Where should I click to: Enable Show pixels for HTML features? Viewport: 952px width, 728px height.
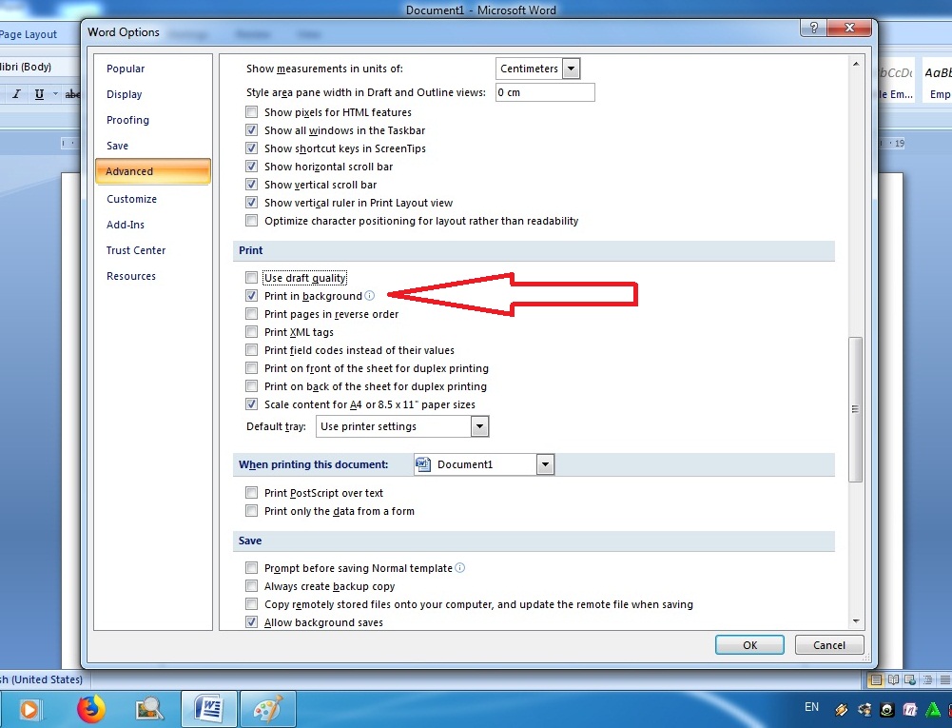pyautogui.click(x=251, y=111)
